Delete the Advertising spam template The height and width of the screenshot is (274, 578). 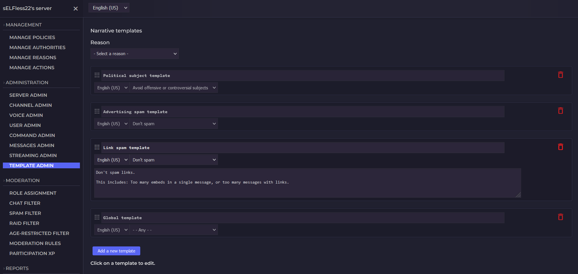pyautogui.click(x=560, y=111)
